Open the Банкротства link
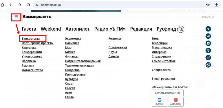 (31, 39)
